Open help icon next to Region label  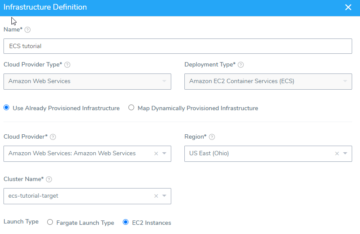coord(212,137)
